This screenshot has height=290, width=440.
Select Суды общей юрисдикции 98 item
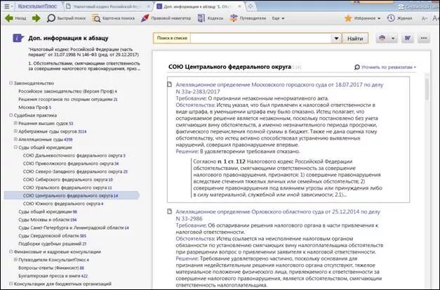coord(48,211)
